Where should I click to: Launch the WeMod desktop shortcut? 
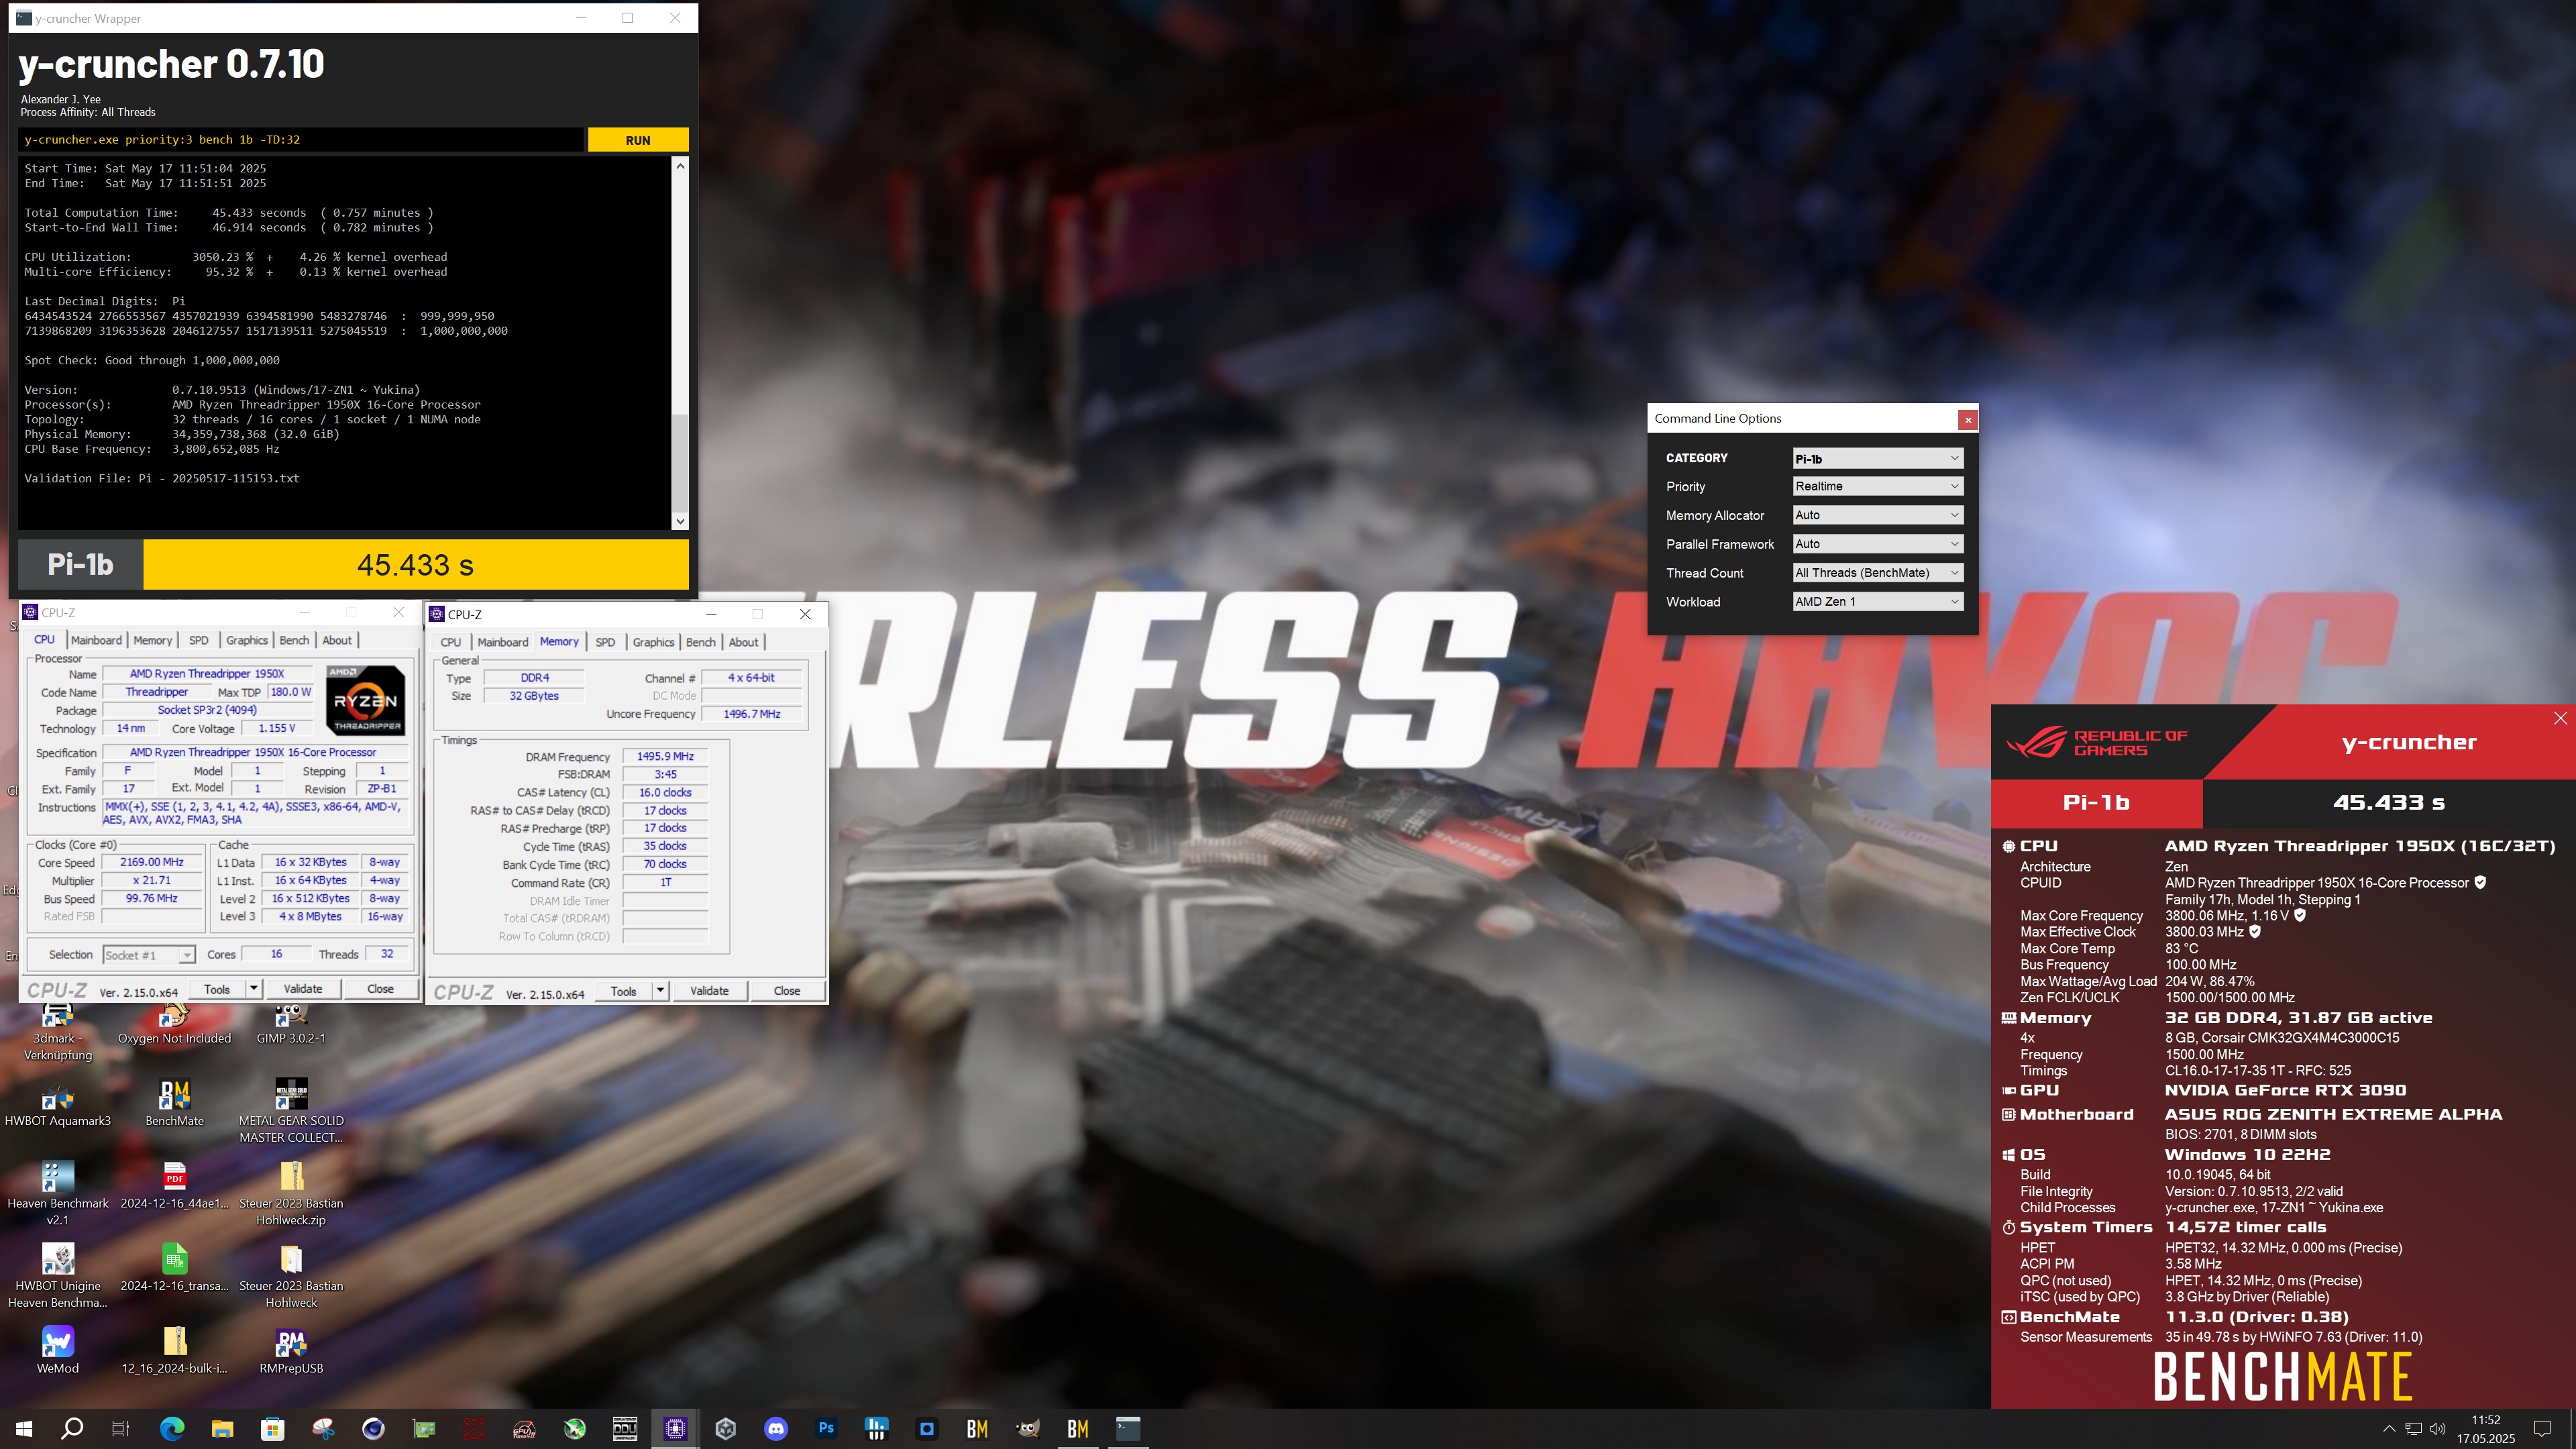tap(57, 1351)
